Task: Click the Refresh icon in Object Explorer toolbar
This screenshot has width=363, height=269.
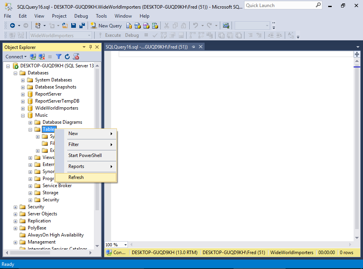Action: coord(67,57)
